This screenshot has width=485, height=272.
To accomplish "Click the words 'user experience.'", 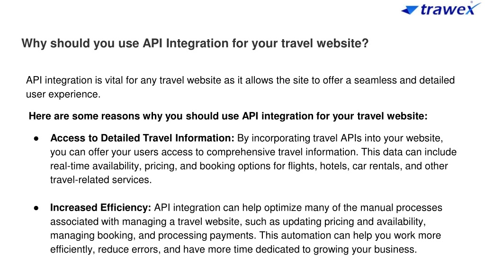I will (63, 94).
